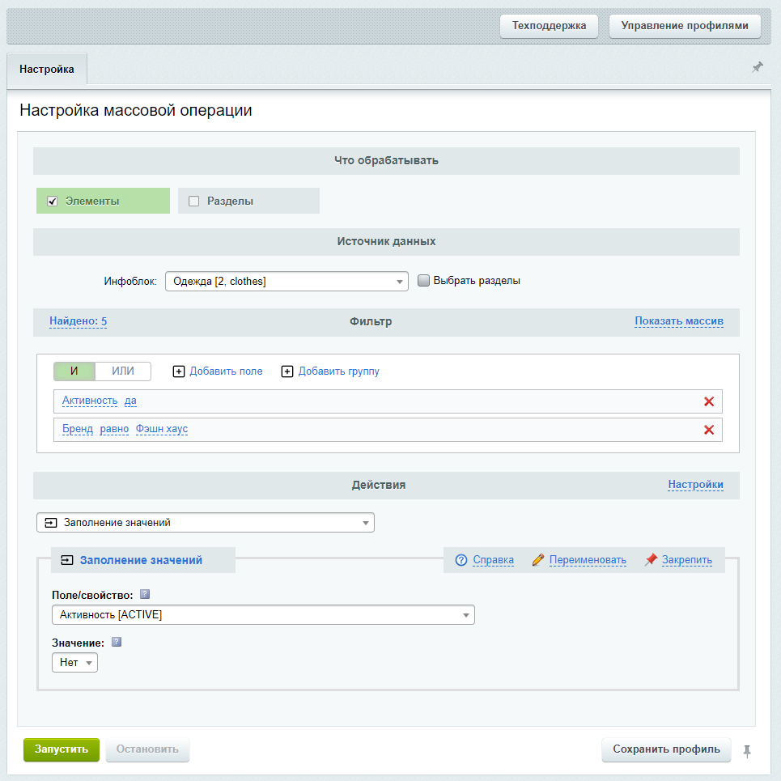
Task: Select the ИЛИ filter logic toggle
Action: (x=123, y=371)
